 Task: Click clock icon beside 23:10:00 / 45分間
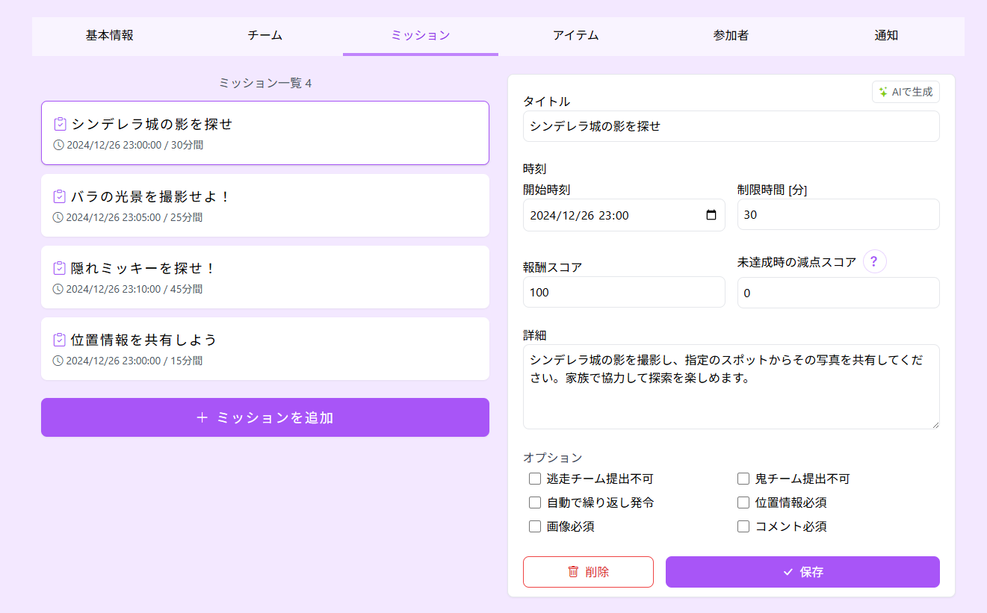[x=58, y=289]
